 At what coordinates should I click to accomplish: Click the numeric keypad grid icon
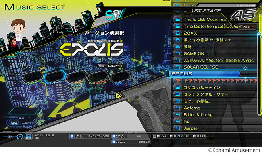154,137
